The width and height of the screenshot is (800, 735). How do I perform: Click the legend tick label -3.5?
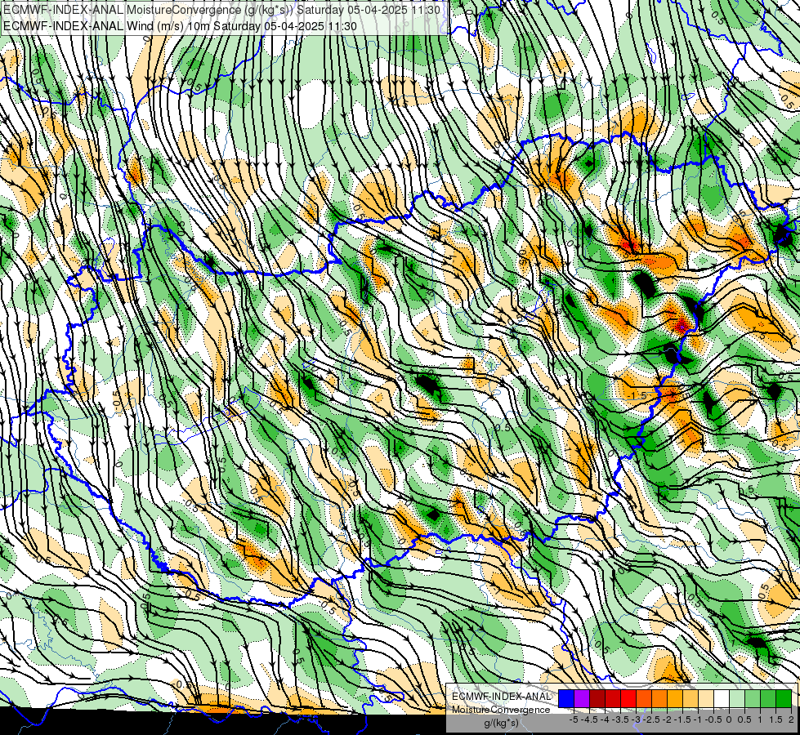coord(621,719)
